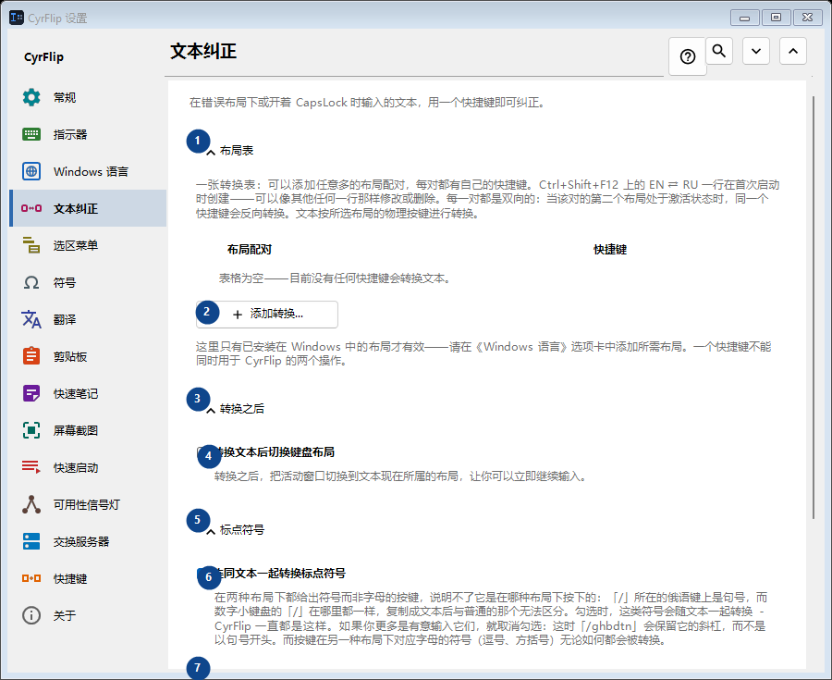832x680 pixels.
Task: Click the vertical scrollbar thumb
Action: (814, 307)
